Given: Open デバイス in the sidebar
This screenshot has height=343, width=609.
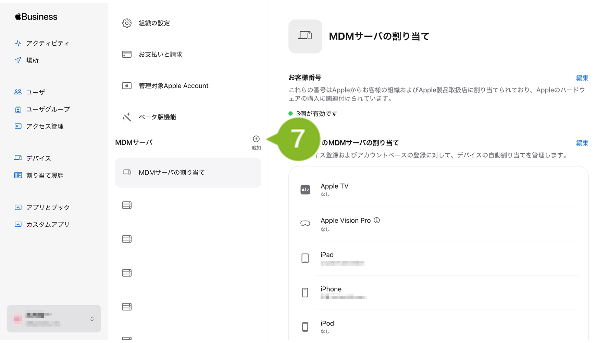Looking at the screenshot, I should [x=39, y=158].
